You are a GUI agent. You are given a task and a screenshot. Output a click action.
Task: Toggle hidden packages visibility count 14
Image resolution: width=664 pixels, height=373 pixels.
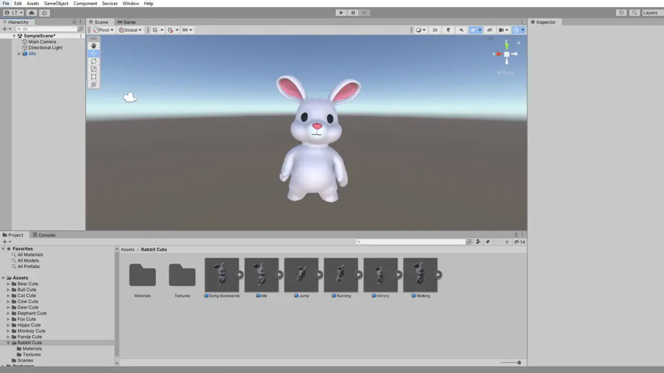coord(519,242)
